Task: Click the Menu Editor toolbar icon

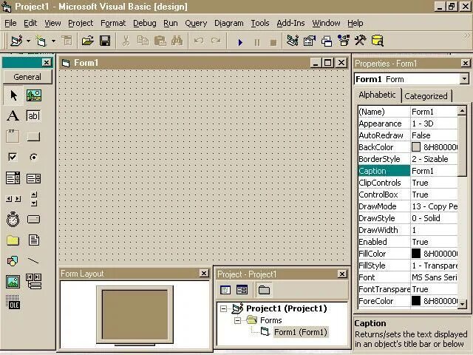Action: click(67, 41)
